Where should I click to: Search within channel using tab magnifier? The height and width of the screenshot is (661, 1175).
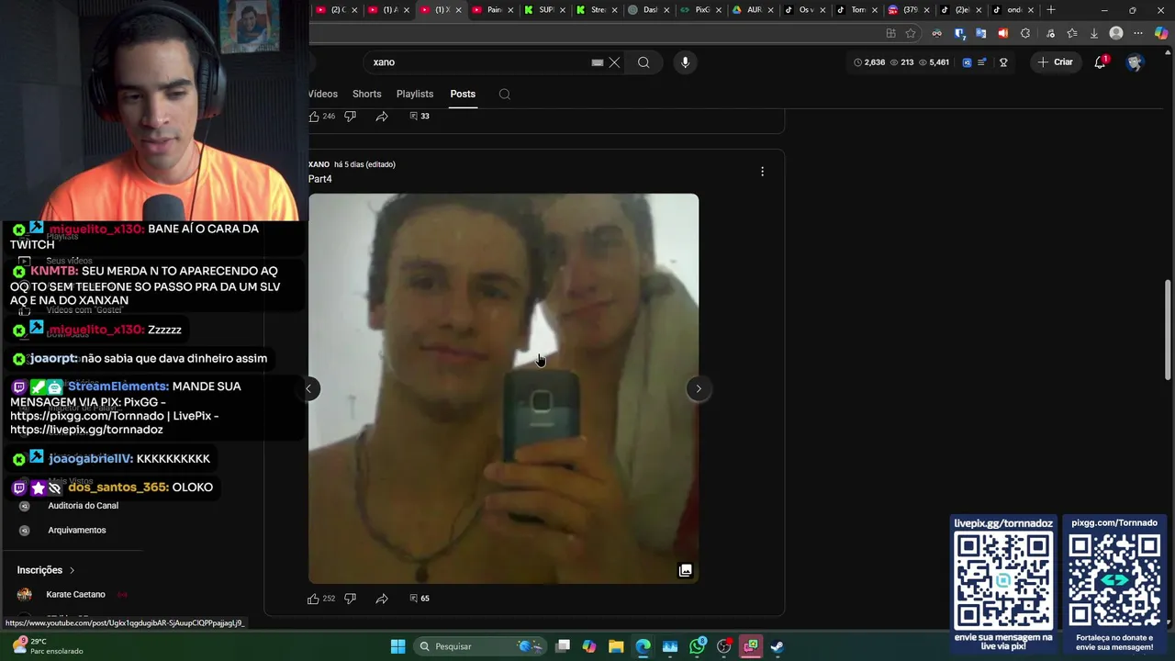[x=505, y=94]
